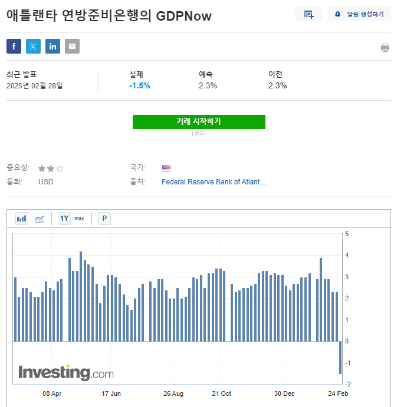Click the negative bar for 24 Feb
The width and height of the screenshot is (394, 407).
340,357
